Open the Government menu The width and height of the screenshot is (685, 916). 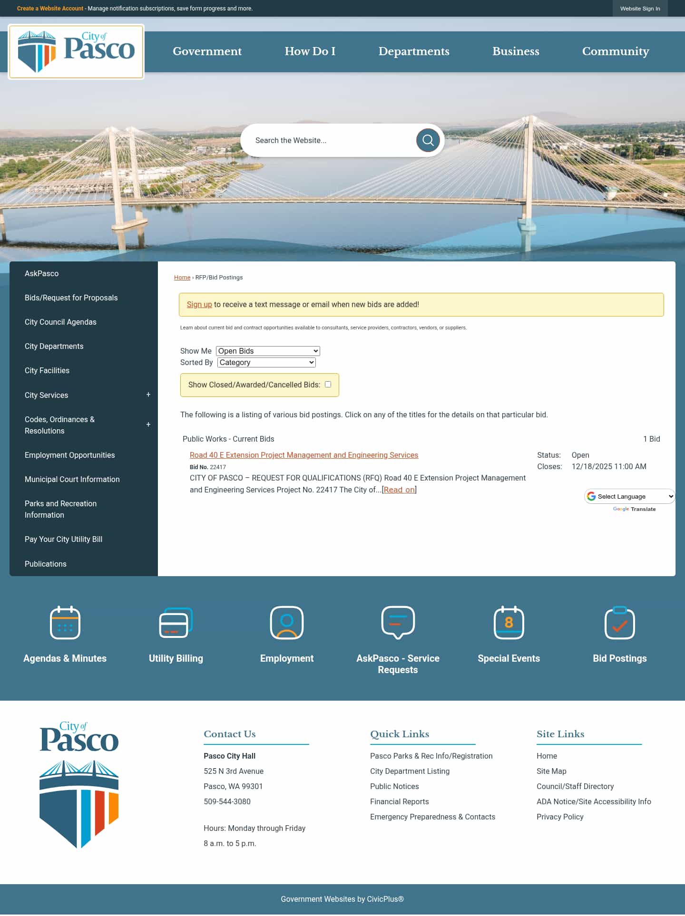click(207, 51)
